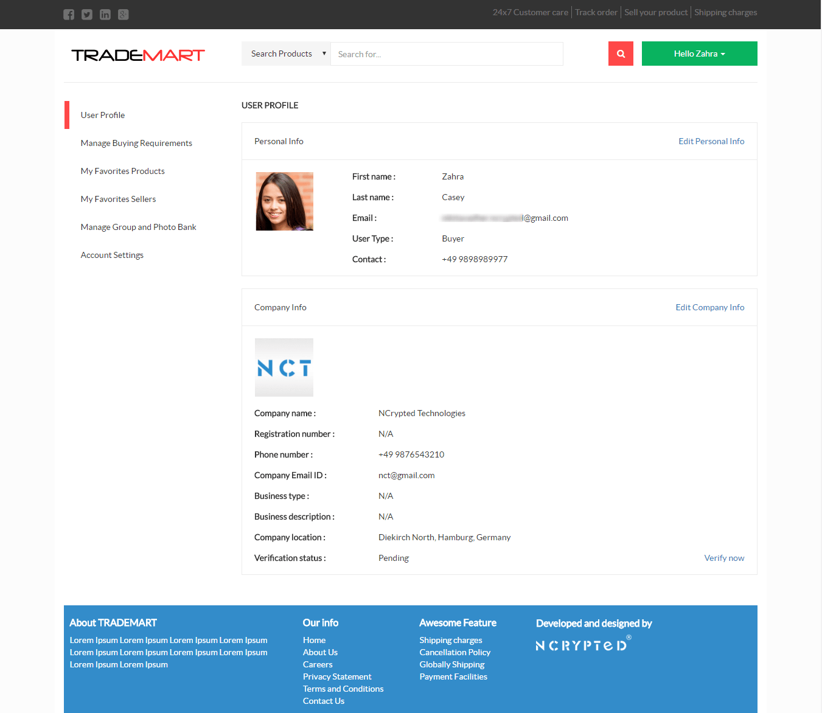Open Manage Buying Requirements in the sidebar
822x713 pixels.
tap(136, 143)
